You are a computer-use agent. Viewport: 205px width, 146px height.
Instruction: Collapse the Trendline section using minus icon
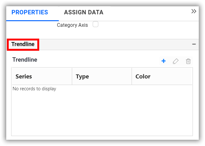pyautogui.click(x=194, y=45)
